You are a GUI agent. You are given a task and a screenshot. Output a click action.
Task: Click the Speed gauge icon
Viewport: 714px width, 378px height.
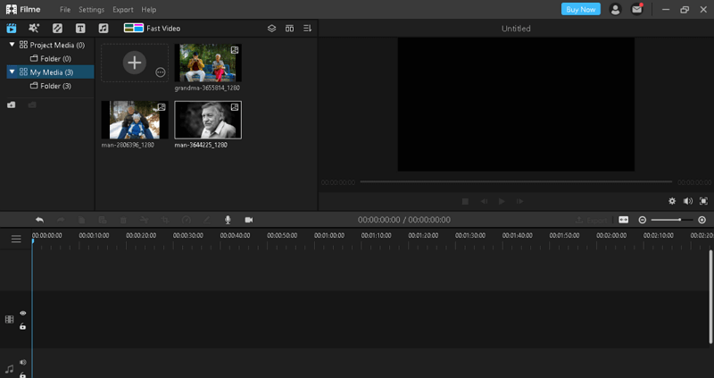click(x=187, y=220)
